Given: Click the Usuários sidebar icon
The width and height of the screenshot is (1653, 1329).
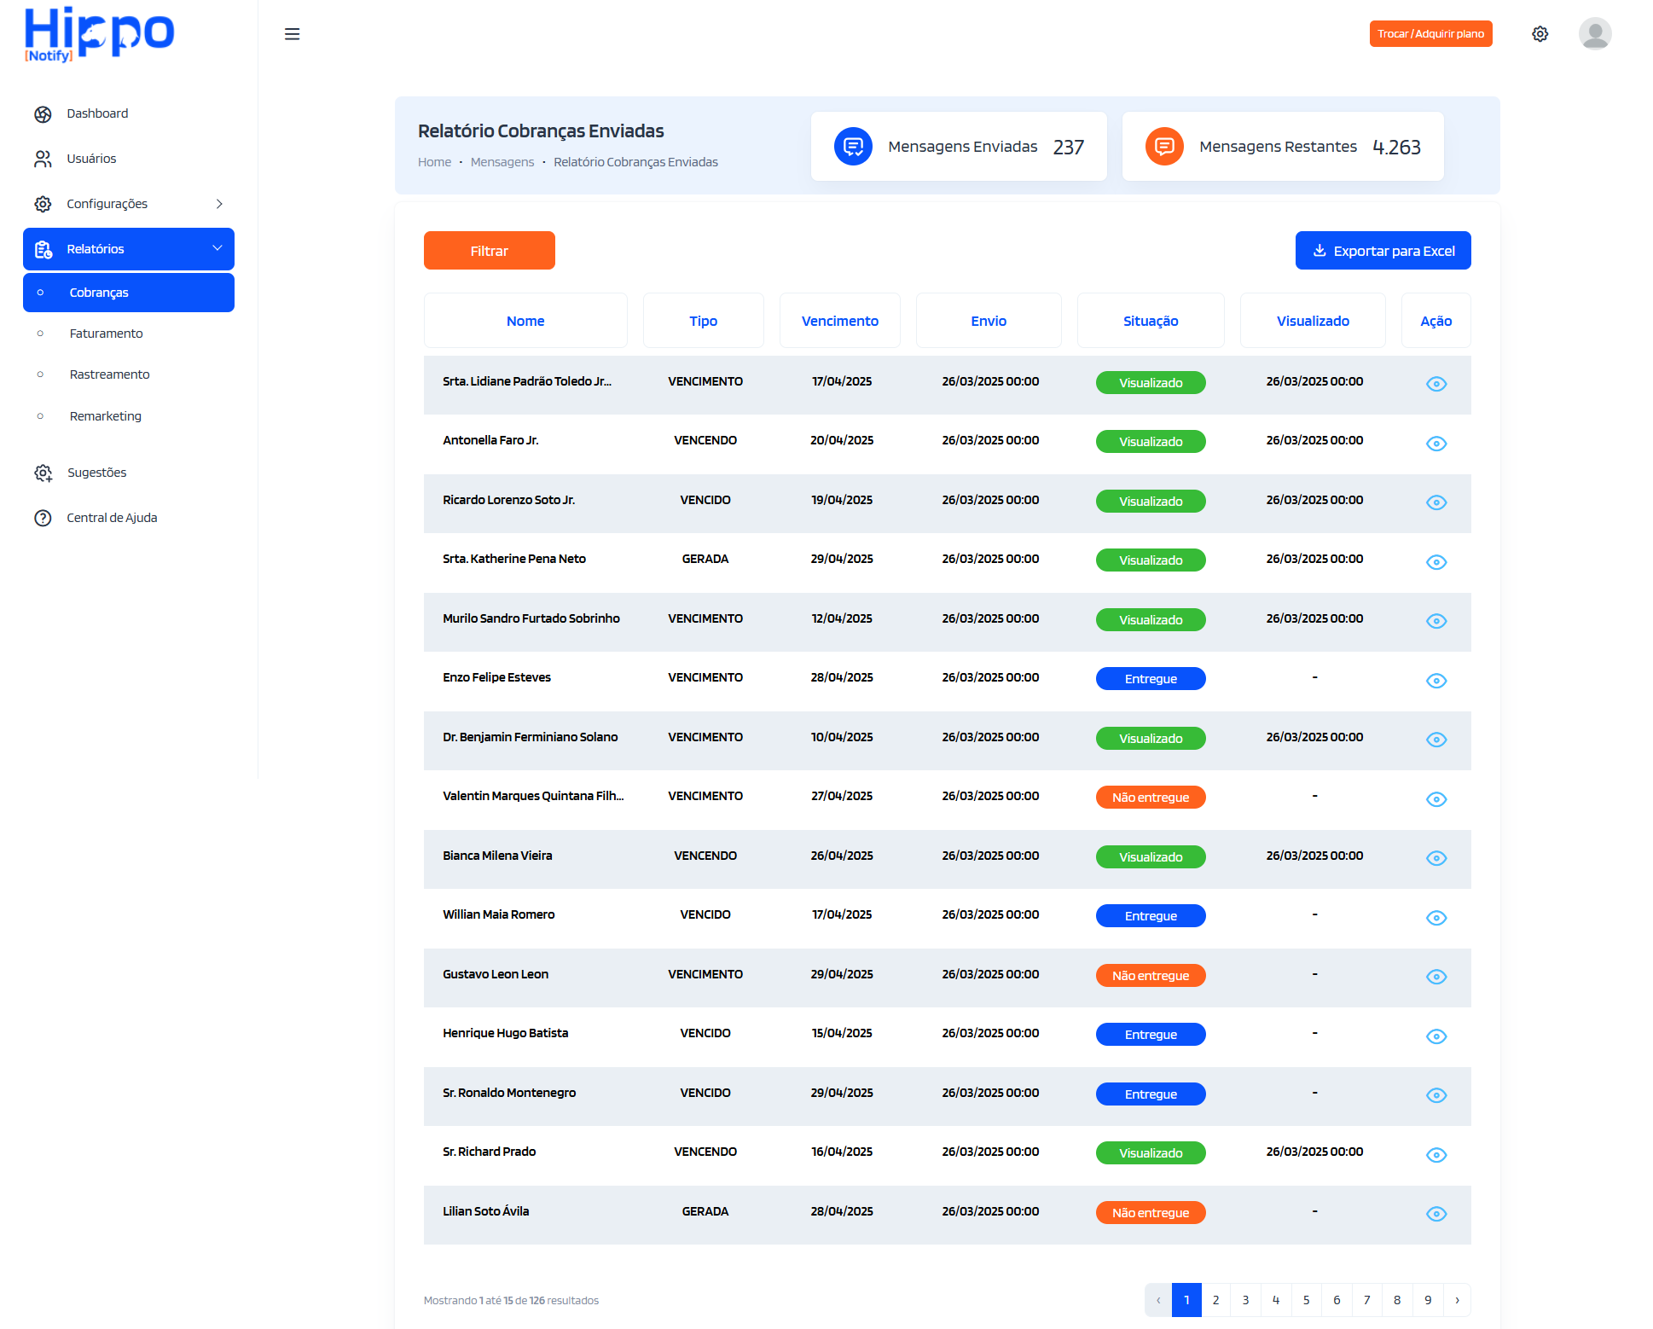Looking at the screenshot, I should (x=43, y=159).
